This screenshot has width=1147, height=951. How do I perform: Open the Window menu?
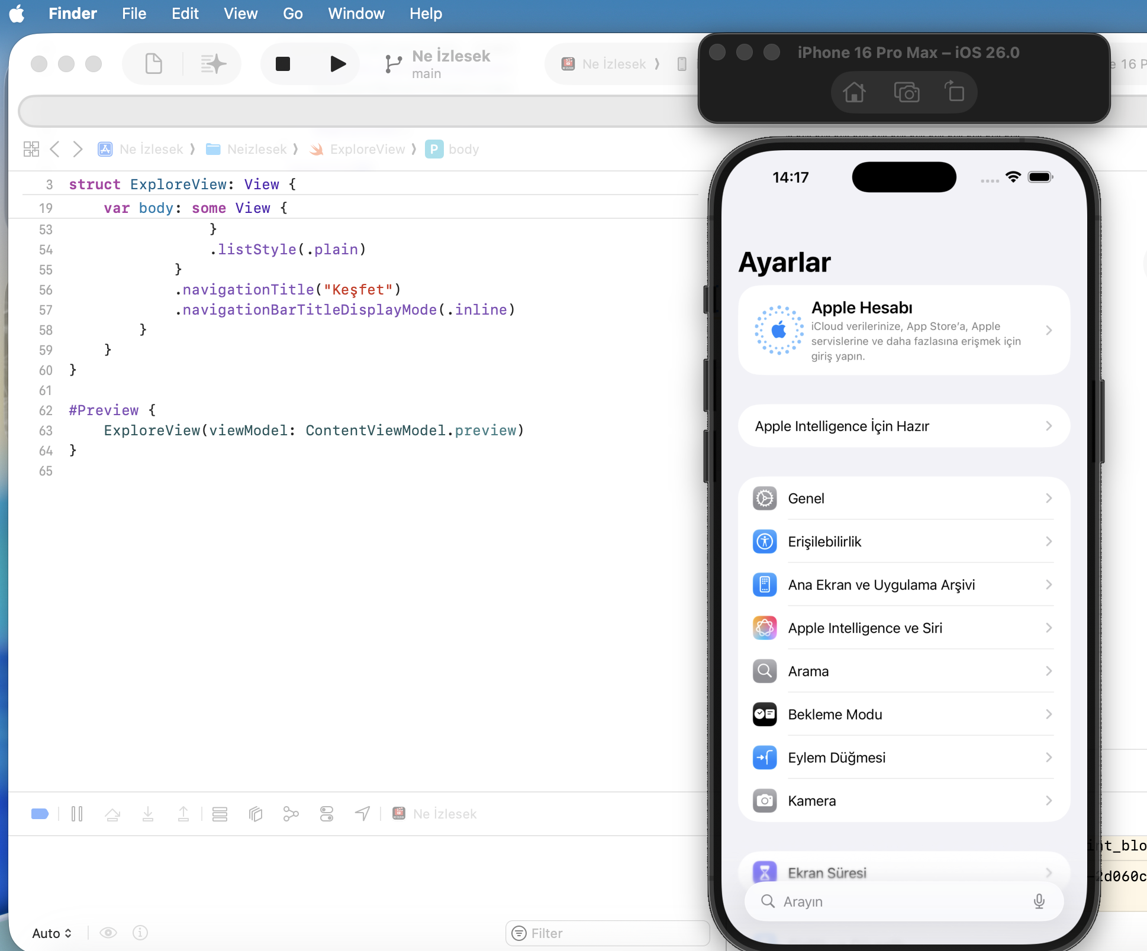pos(356,13)
